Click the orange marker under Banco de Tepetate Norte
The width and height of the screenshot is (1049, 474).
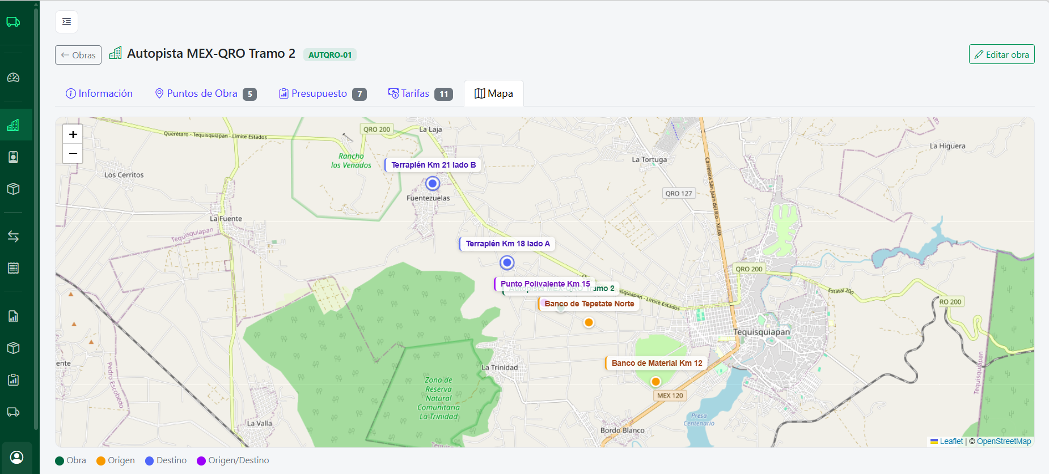589,322
